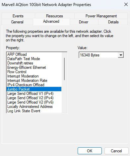
Task: Click the property list scrollbar thumb
Action: pyautogui.click(x=64, y=69)
